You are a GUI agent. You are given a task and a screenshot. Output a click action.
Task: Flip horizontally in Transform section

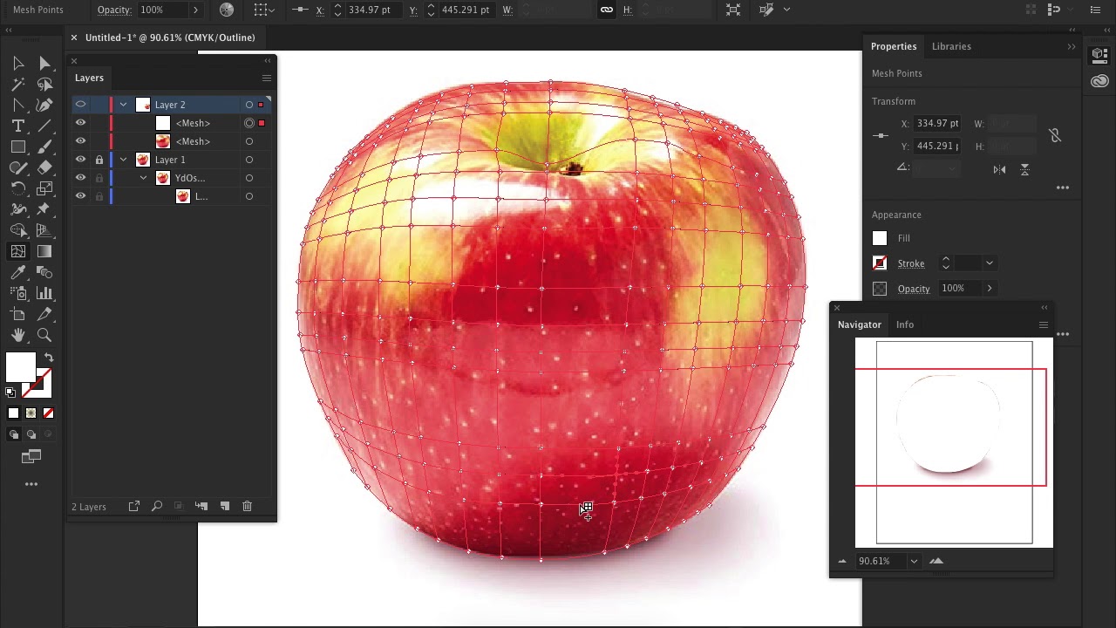tap(999, 169)
